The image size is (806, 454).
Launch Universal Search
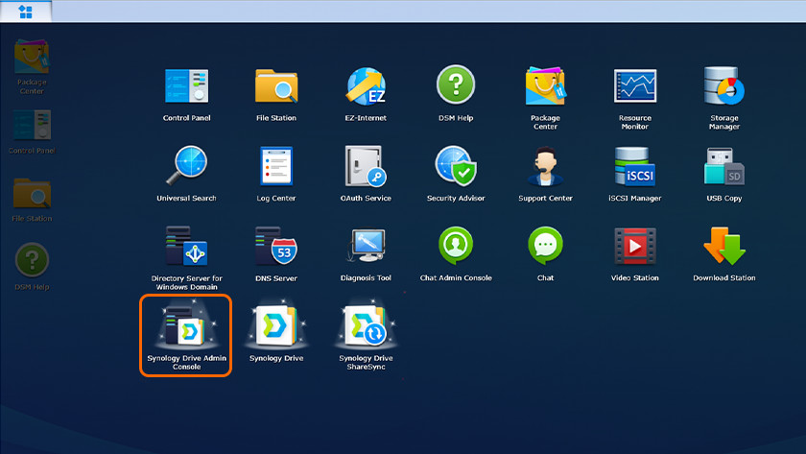tap(186, 168)
